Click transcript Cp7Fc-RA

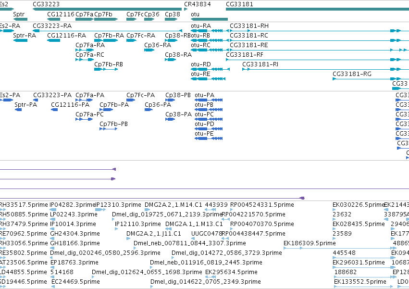pos(132,40)
